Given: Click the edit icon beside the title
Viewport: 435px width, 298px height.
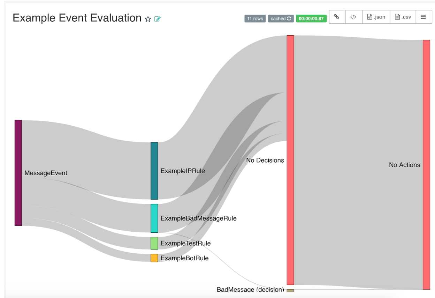Looking at the screenshot, I should pyautogui.click(x=157, y=19).
